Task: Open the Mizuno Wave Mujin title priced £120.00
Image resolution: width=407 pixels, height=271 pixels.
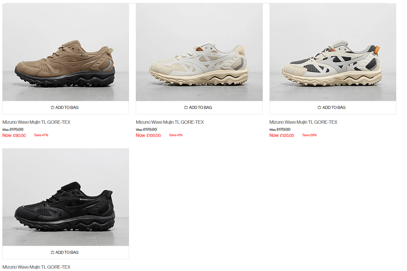Action: click(x=303, y=122)
